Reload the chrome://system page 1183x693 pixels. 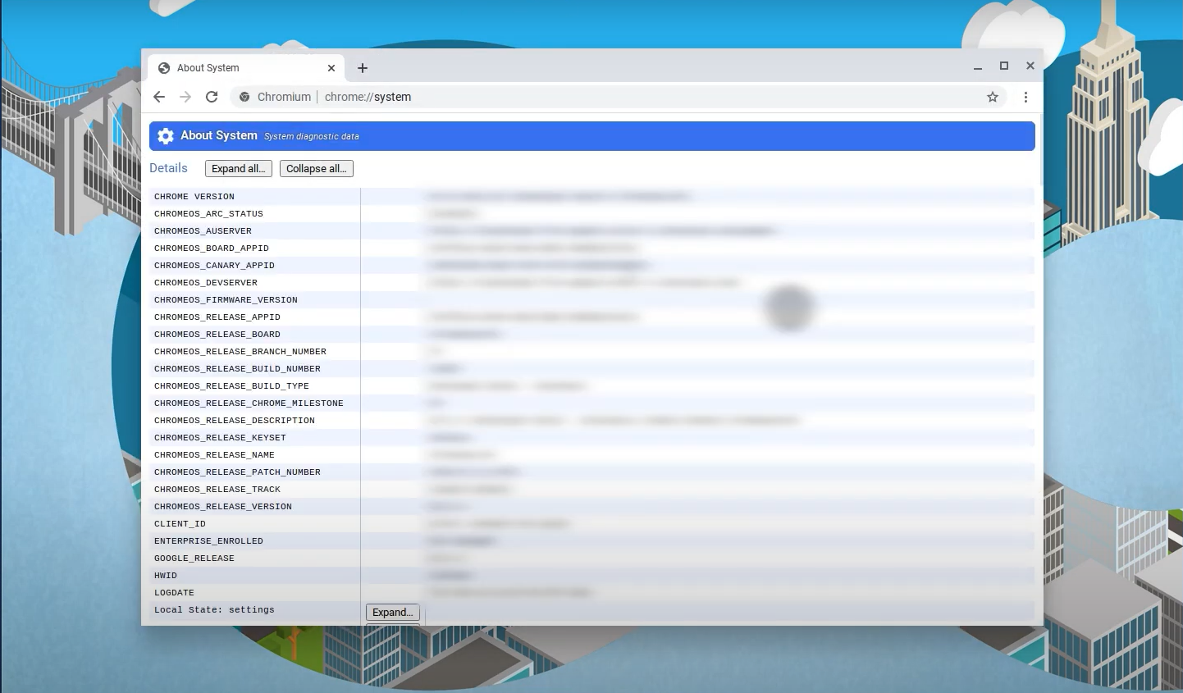tap(212, 97)
